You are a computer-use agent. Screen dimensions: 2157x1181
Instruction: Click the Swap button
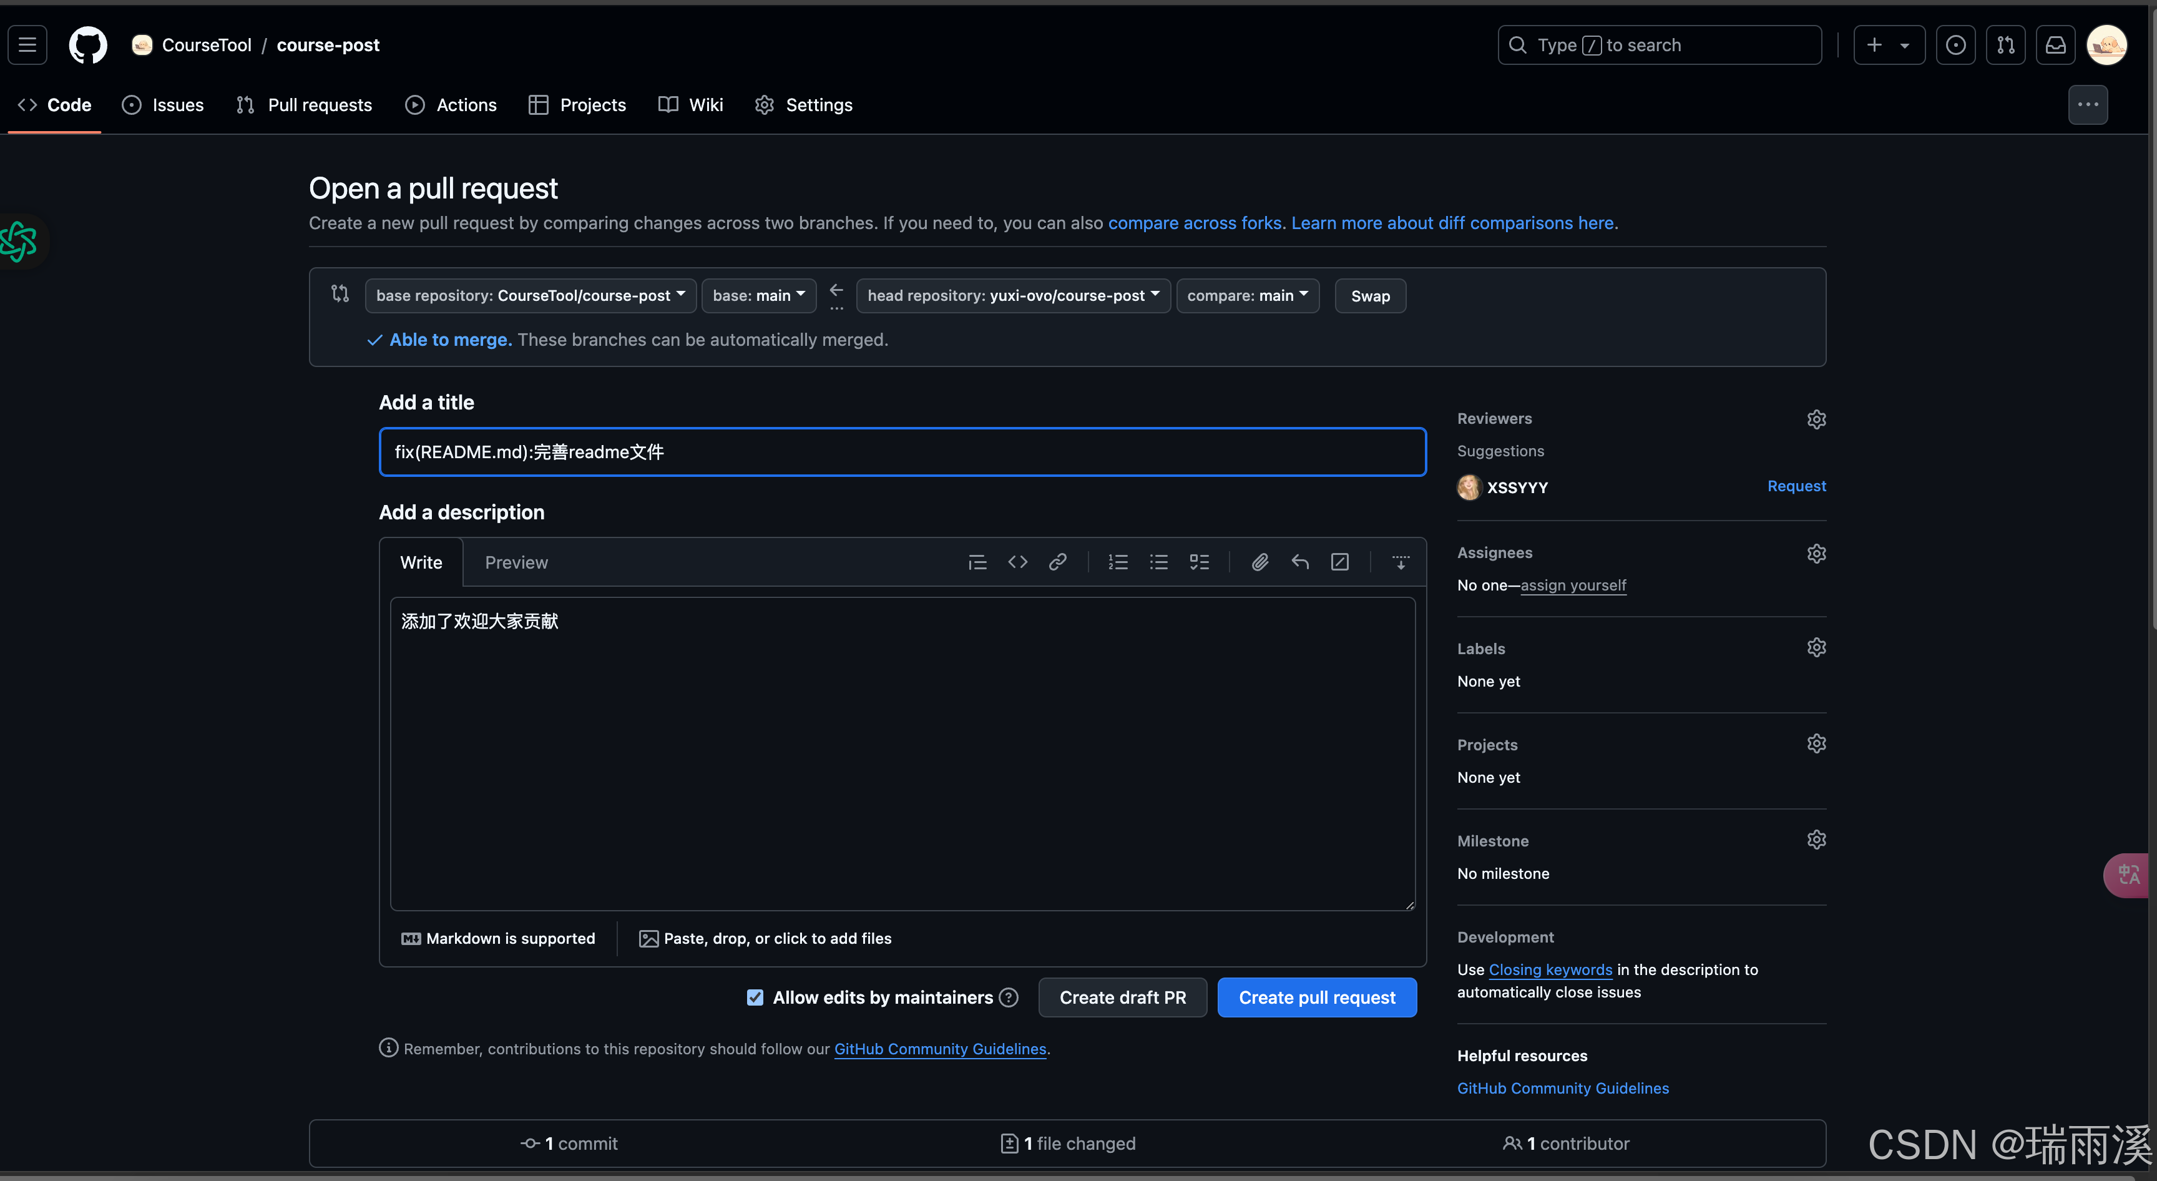click(1370, 296)
